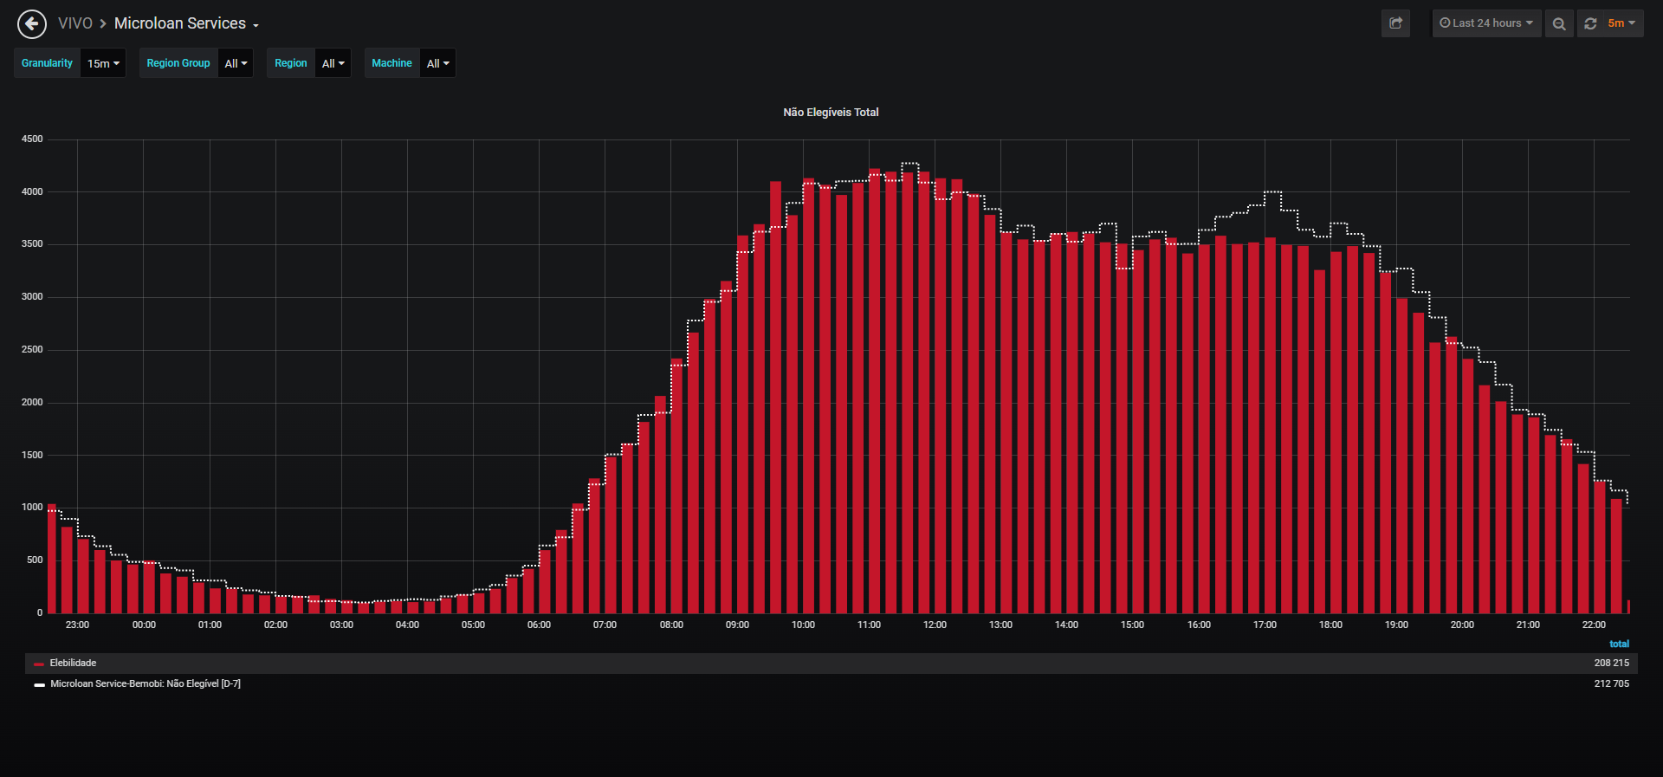Sort legend by the total column header

1619,644
